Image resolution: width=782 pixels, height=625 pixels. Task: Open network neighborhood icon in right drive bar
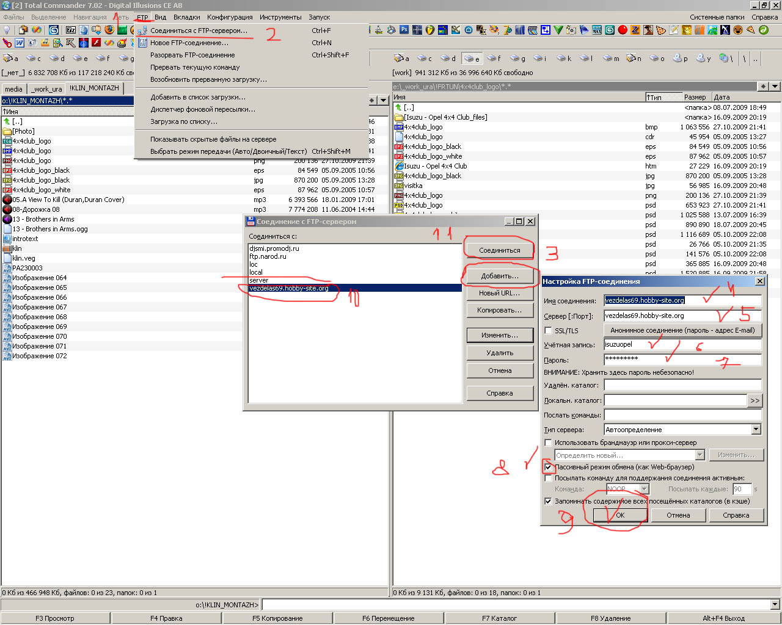pyautogui.click(x=726, y=59)
